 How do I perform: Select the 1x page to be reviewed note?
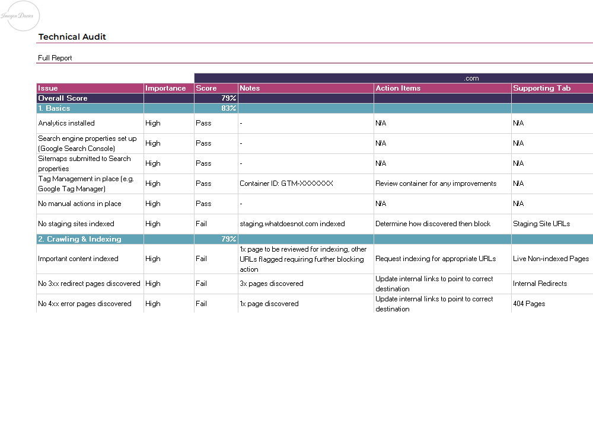(306, 259)
